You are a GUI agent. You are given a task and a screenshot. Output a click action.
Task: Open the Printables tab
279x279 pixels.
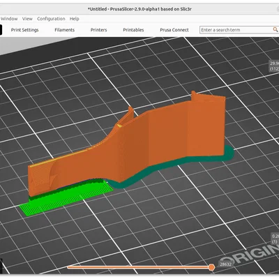tap(133, 30)
